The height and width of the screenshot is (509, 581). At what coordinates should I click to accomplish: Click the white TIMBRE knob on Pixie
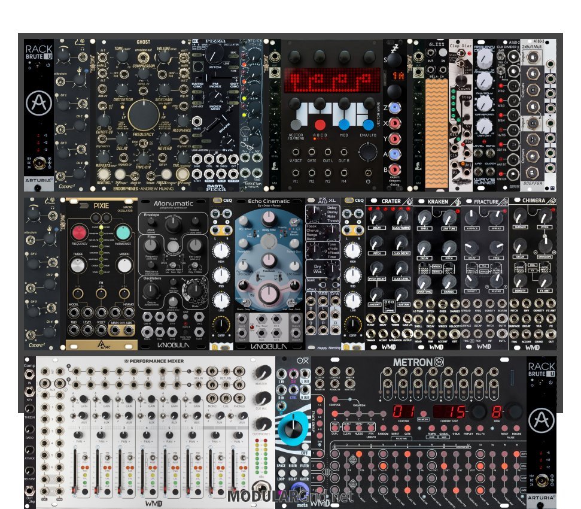pos(78,265)
